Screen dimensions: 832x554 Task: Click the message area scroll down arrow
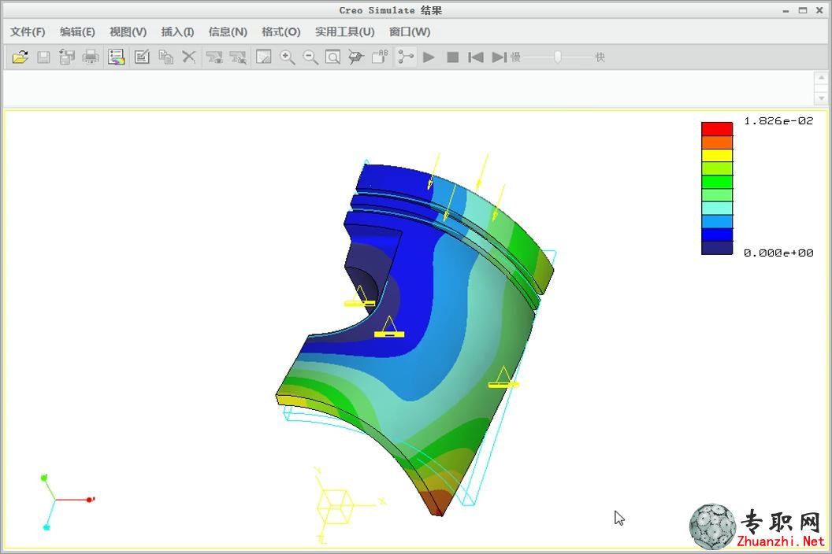tap(821, 98)
